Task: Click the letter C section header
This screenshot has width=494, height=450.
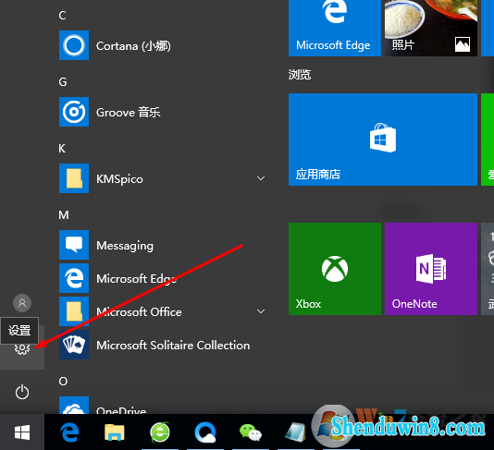Action: click(62, 15)
